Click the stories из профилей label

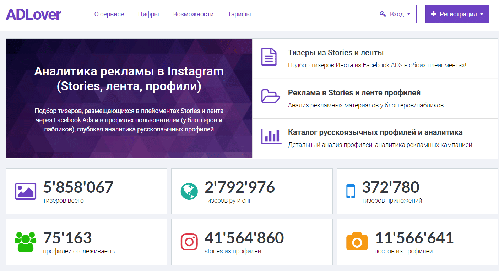point(233,251)
